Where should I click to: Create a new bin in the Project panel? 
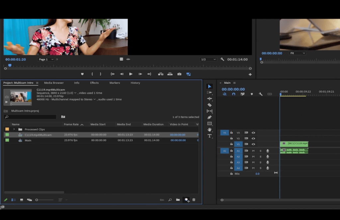pyautogui.click(x=178, y=200)
